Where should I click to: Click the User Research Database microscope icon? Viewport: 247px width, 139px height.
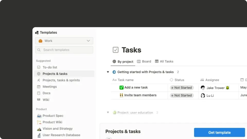click(x=39, y=135)
